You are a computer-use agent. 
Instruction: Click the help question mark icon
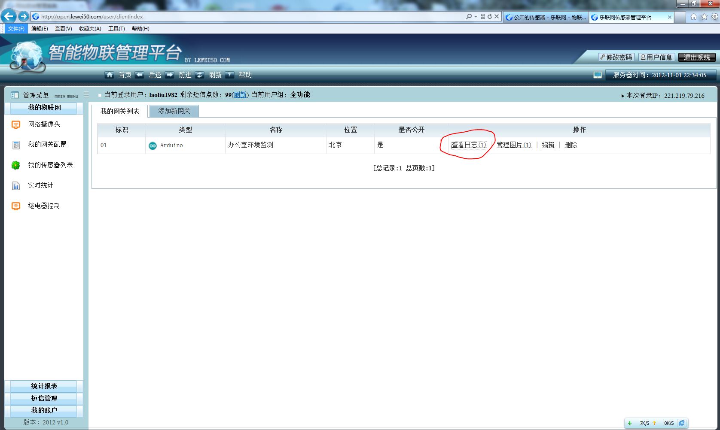[x=230, y=75]
